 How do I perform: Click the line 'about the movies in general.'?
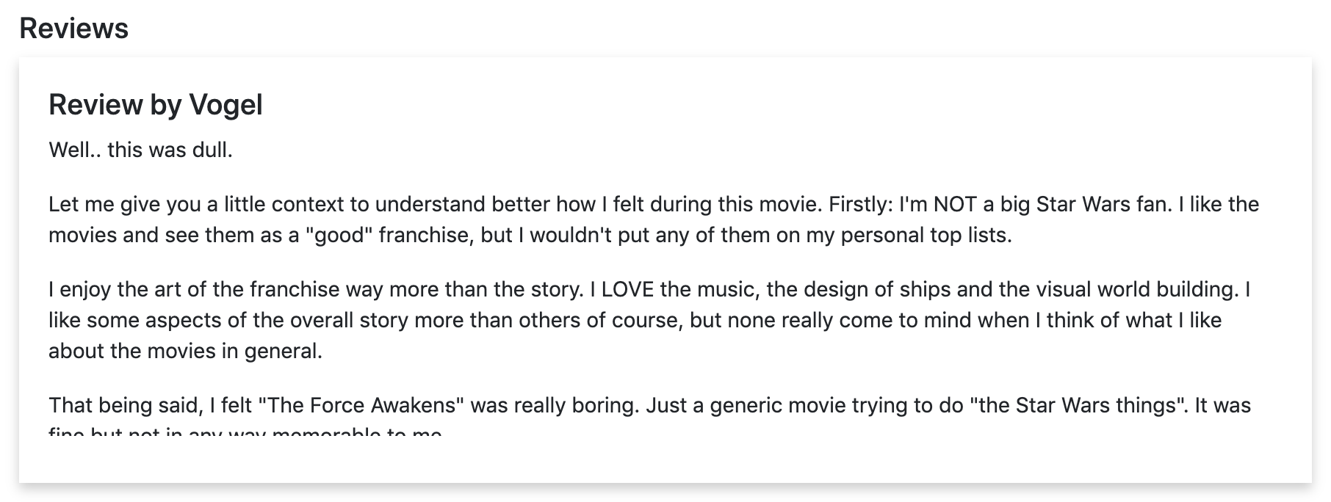pyautogui.click(x=185, y=351)
